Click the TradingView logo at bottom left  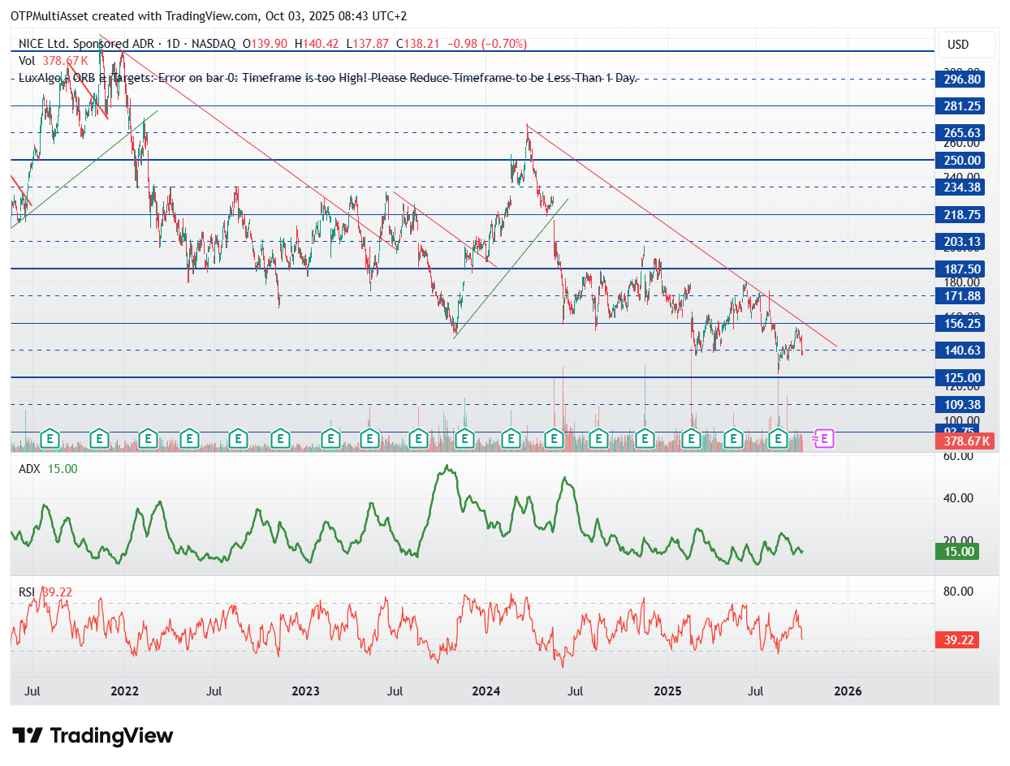[x=93, y=736]
